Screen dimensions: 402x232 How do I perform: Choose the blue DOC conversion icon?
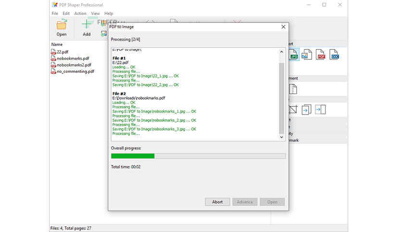[x=334, y=55]
